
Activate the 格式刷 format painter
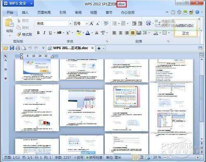pos(24,34)
